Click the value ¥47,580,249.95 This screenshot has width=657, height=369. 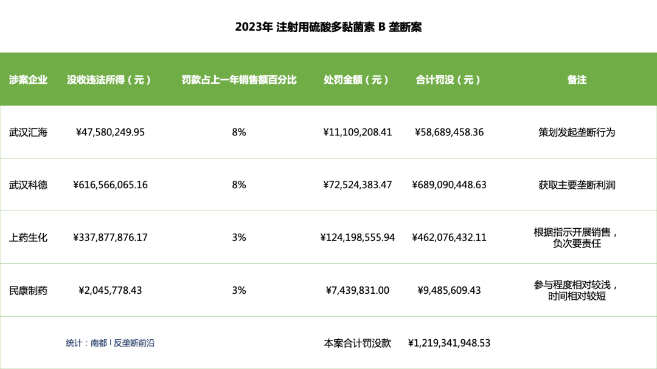[110, 132]
